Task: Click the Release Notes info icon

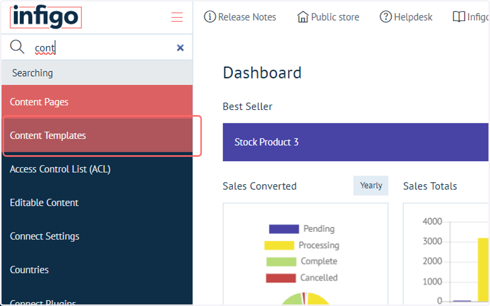Action: (x=209, y=17)
